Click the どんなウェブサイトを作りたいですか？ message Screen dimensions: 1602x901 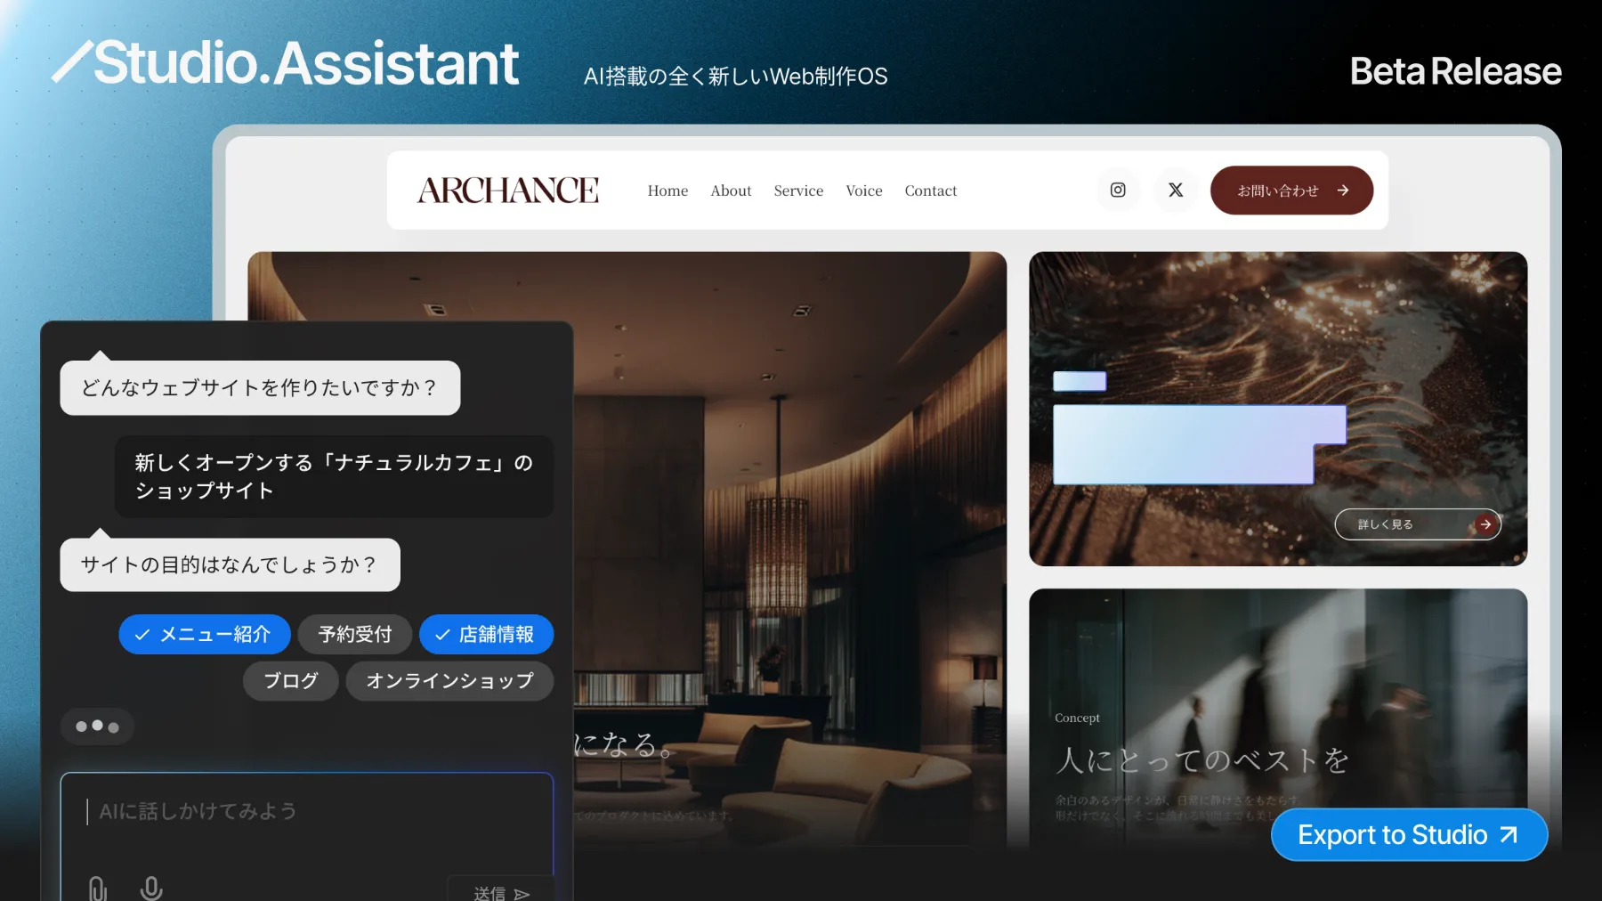pyautogui.click(x=260, y=387)
